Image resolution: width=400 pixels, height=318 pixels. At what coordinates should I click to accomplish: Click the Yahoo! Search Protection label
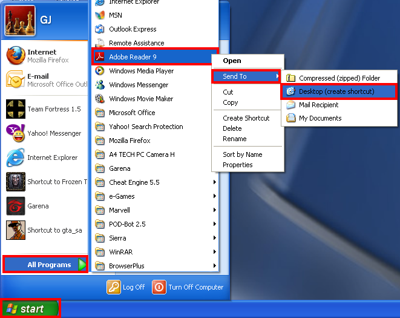(x=146, y=127)
